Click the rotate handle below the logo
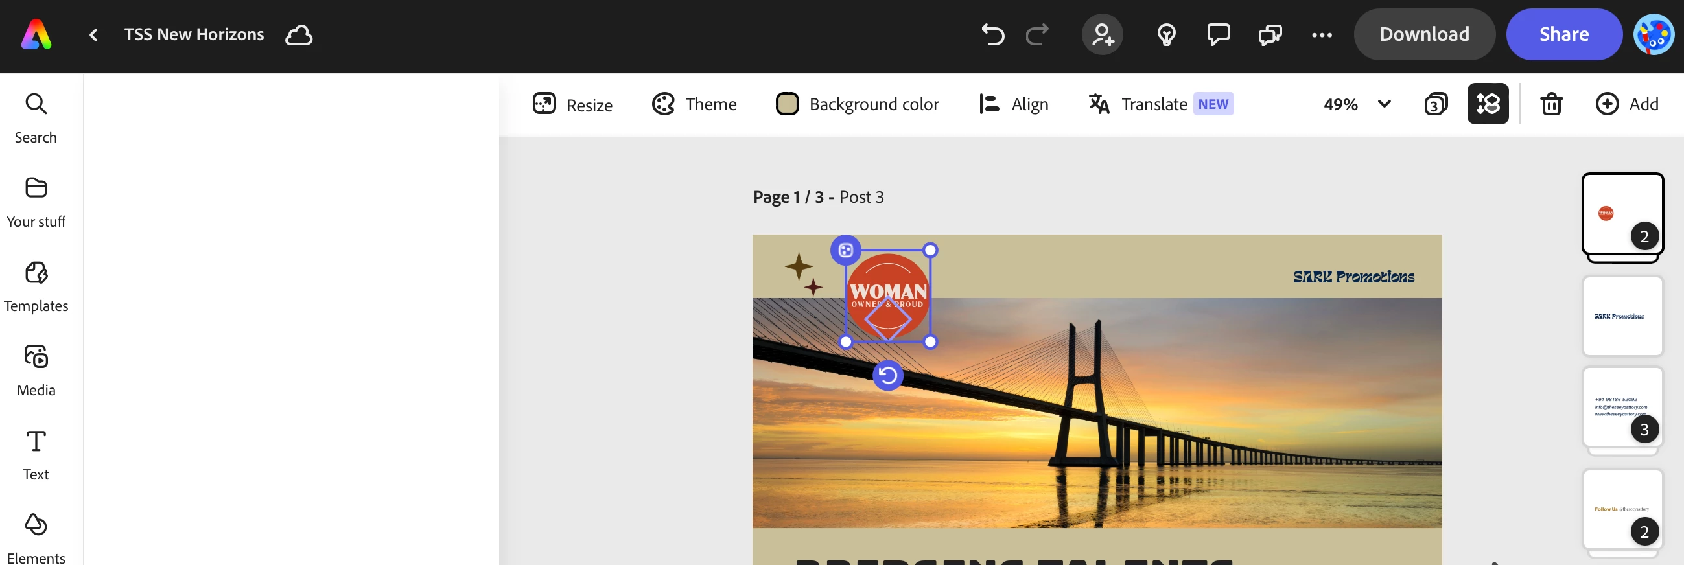 [888, 376]
